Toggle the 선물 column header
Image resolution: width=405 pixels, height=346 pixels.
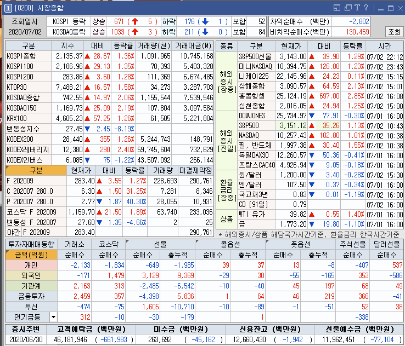(160, 244)
